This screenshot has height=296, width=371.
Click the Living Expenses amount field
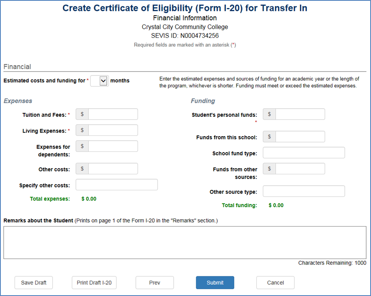click(113, 130)
